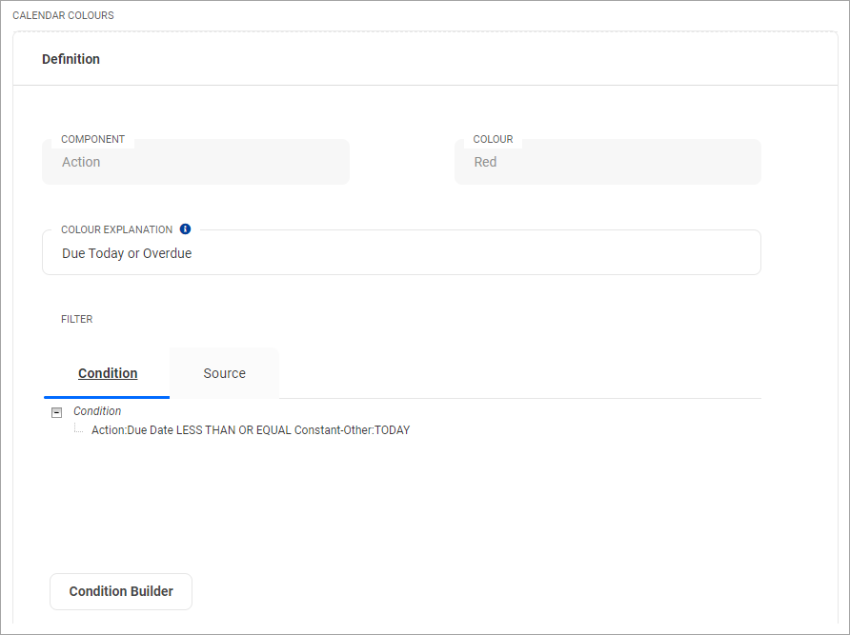850x635 pixels.
Task: Click the Colour field showing Red
Action: click(x=607, y=162)
